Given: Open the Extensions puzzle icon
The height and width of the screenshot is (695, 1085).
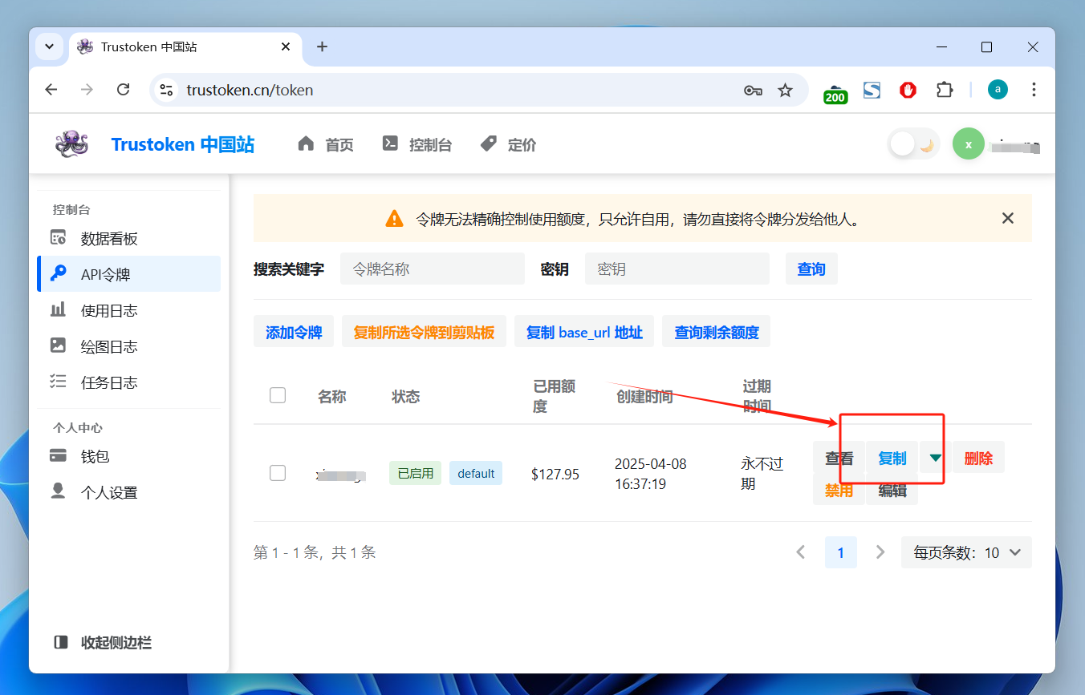Looking at the screenshot, I should (945, 90).
